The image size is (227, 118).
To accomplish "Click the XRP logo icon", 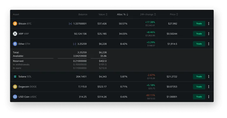I will point(15,34).
